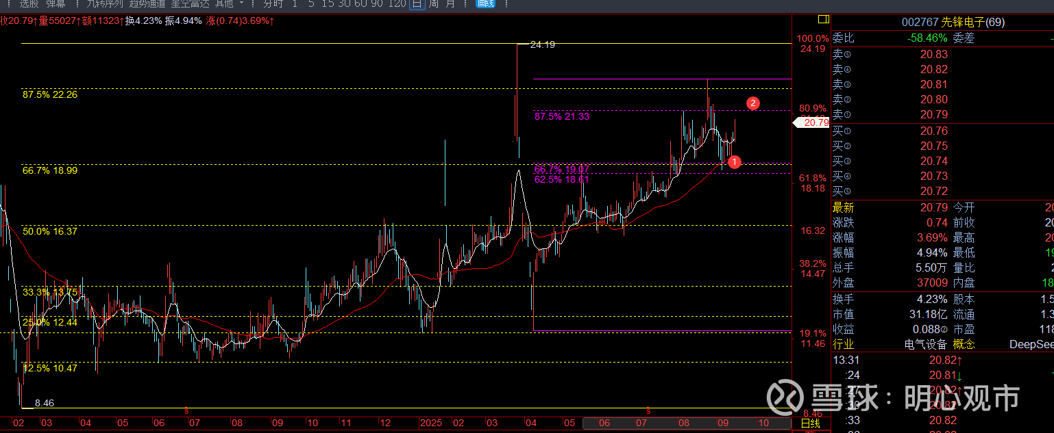Select the monthly (月) period

coord(450,3)
